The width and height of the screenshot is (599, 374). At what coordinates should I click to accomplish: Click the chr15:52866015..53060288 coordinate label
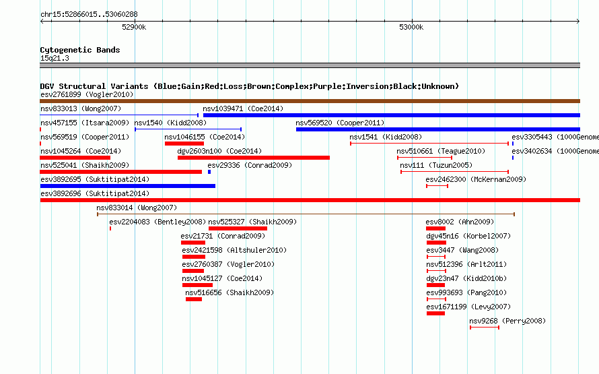(x=89, y=14)
